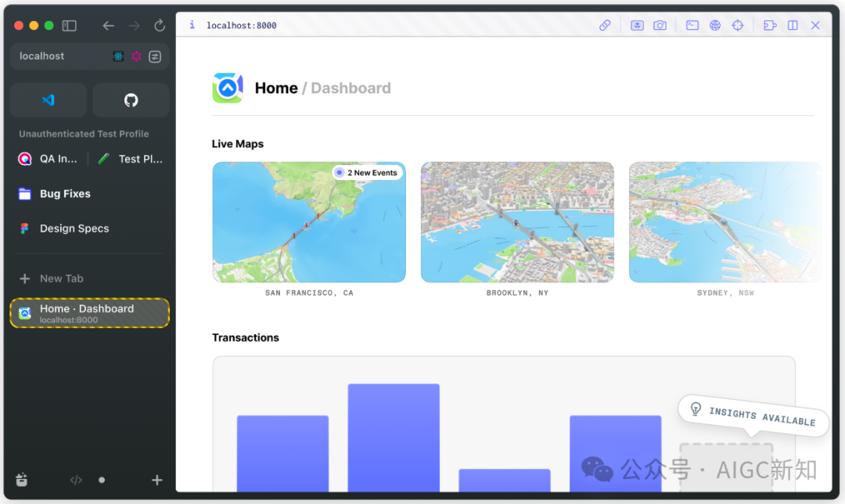Click the dot icon at sidebar bottom
Viewport: 845px width, 504px height.
102,480
